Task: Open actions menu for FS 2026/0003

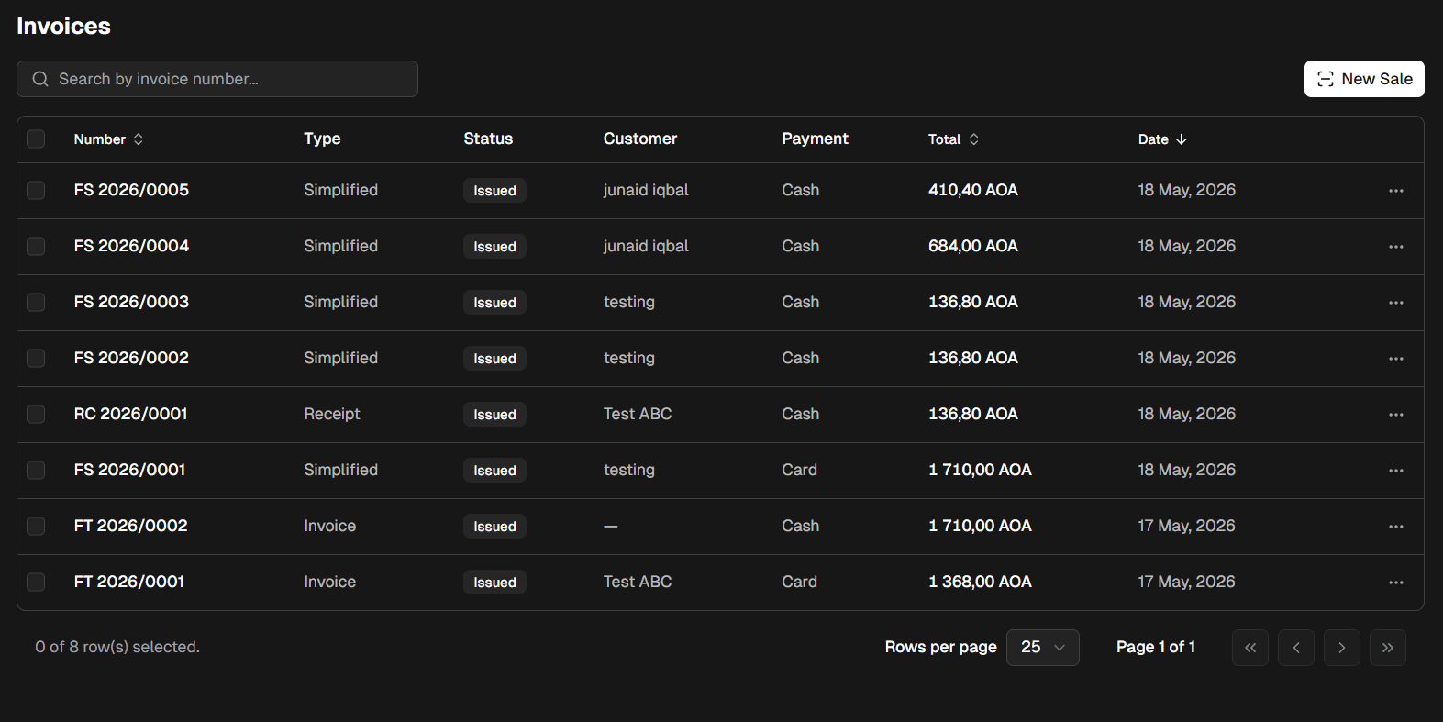Action: (1396, 303)
